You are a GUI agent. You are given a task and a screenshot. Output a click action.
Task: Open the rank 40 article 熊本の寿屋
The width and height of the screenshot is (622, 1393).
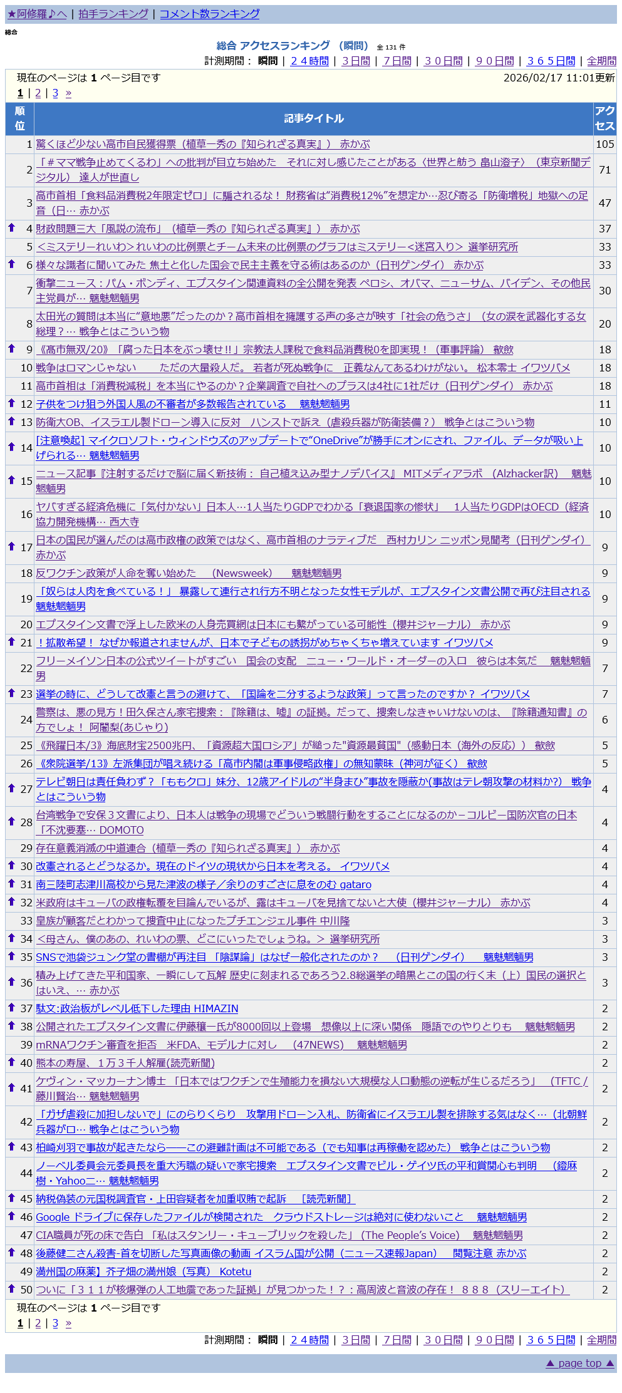pyautogui.click(x=125, y=1063)
